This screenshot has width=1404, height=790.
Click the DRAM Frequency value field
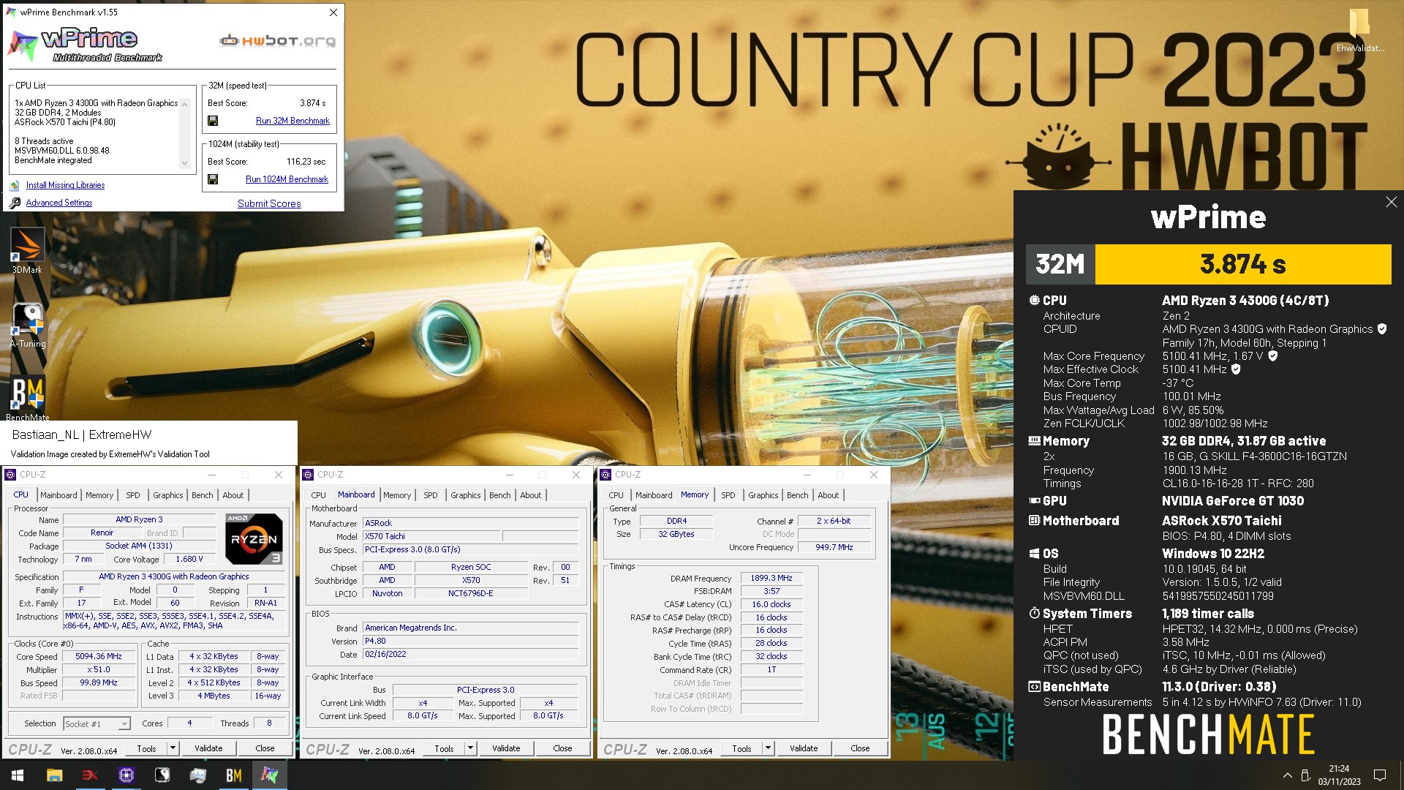(771, 578)
